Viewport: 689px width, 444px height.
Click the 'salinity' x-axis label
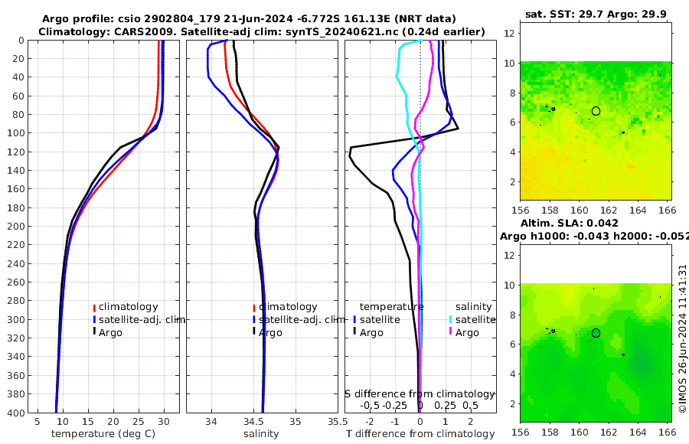tap(261, 434)
